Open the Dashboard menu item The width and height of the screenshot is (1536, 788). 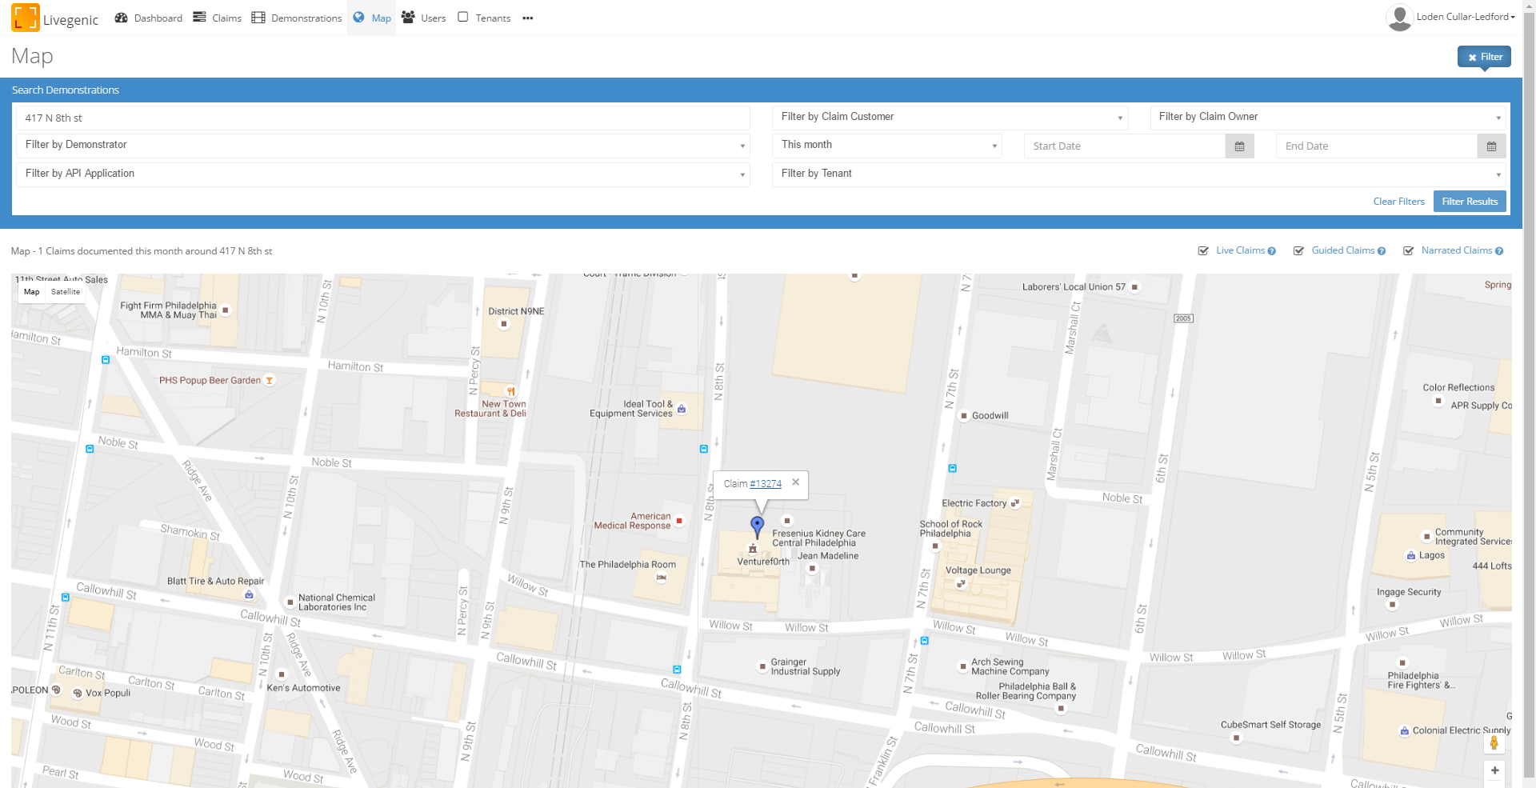click(149, 18)
